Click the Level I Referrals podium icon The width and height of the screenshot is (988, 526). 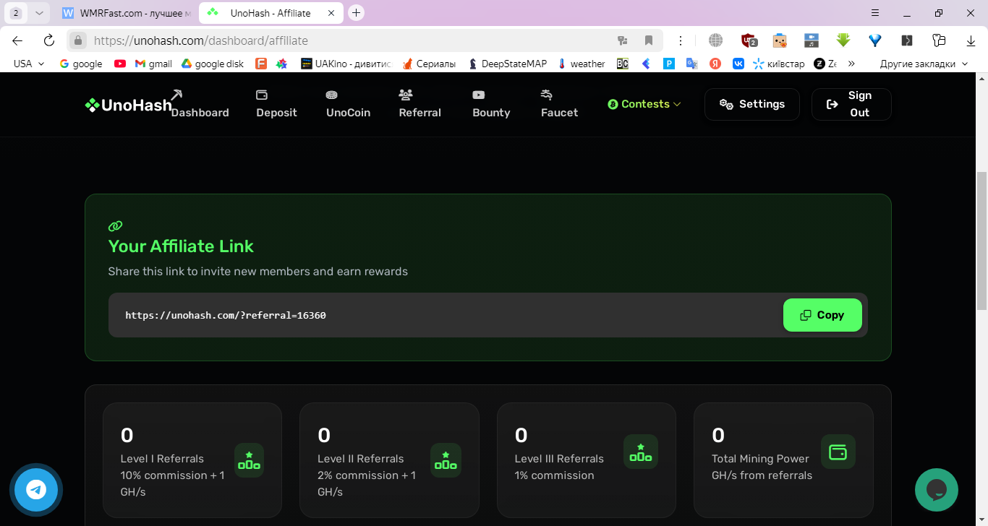pyautogui.click(x=249, y=460)
